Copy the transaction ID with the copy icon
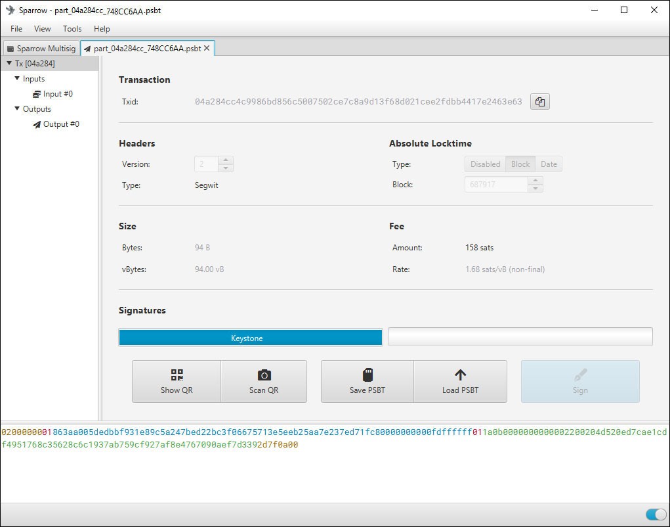 coord(539,102)
